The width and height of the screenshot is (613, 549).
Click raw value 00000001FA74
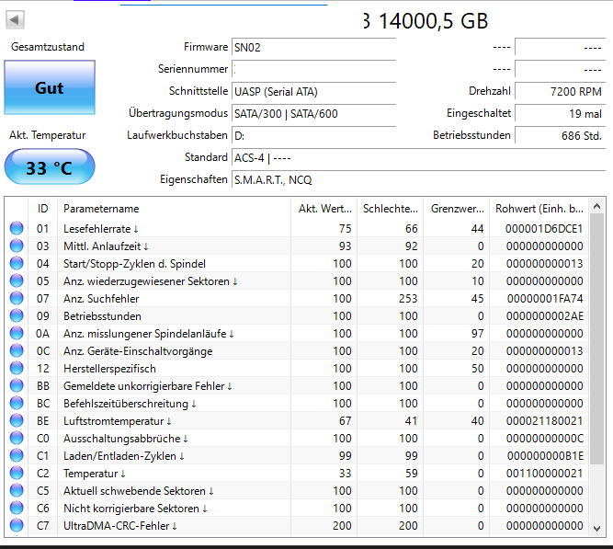[545, 299]
